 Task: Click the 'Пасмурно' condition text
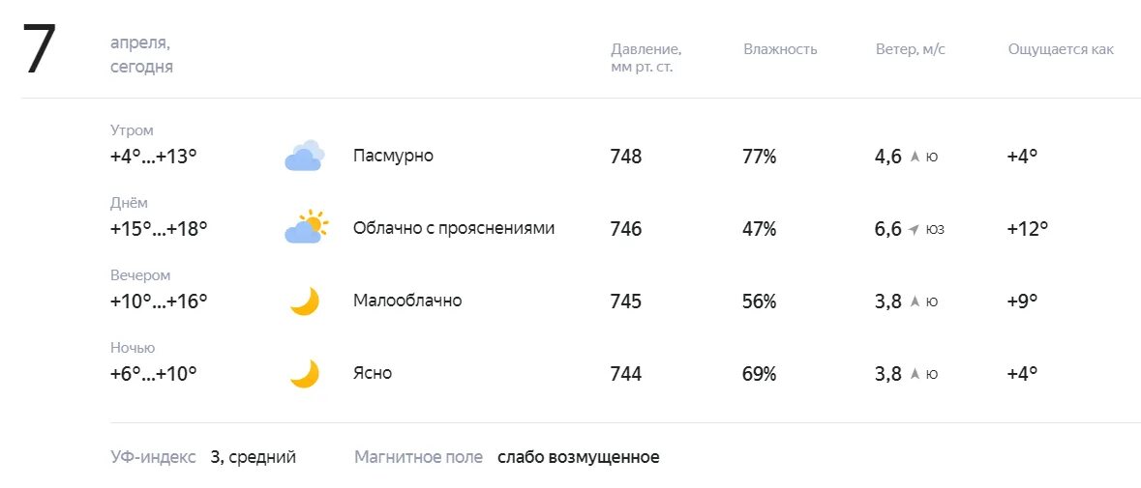[393, 156]
